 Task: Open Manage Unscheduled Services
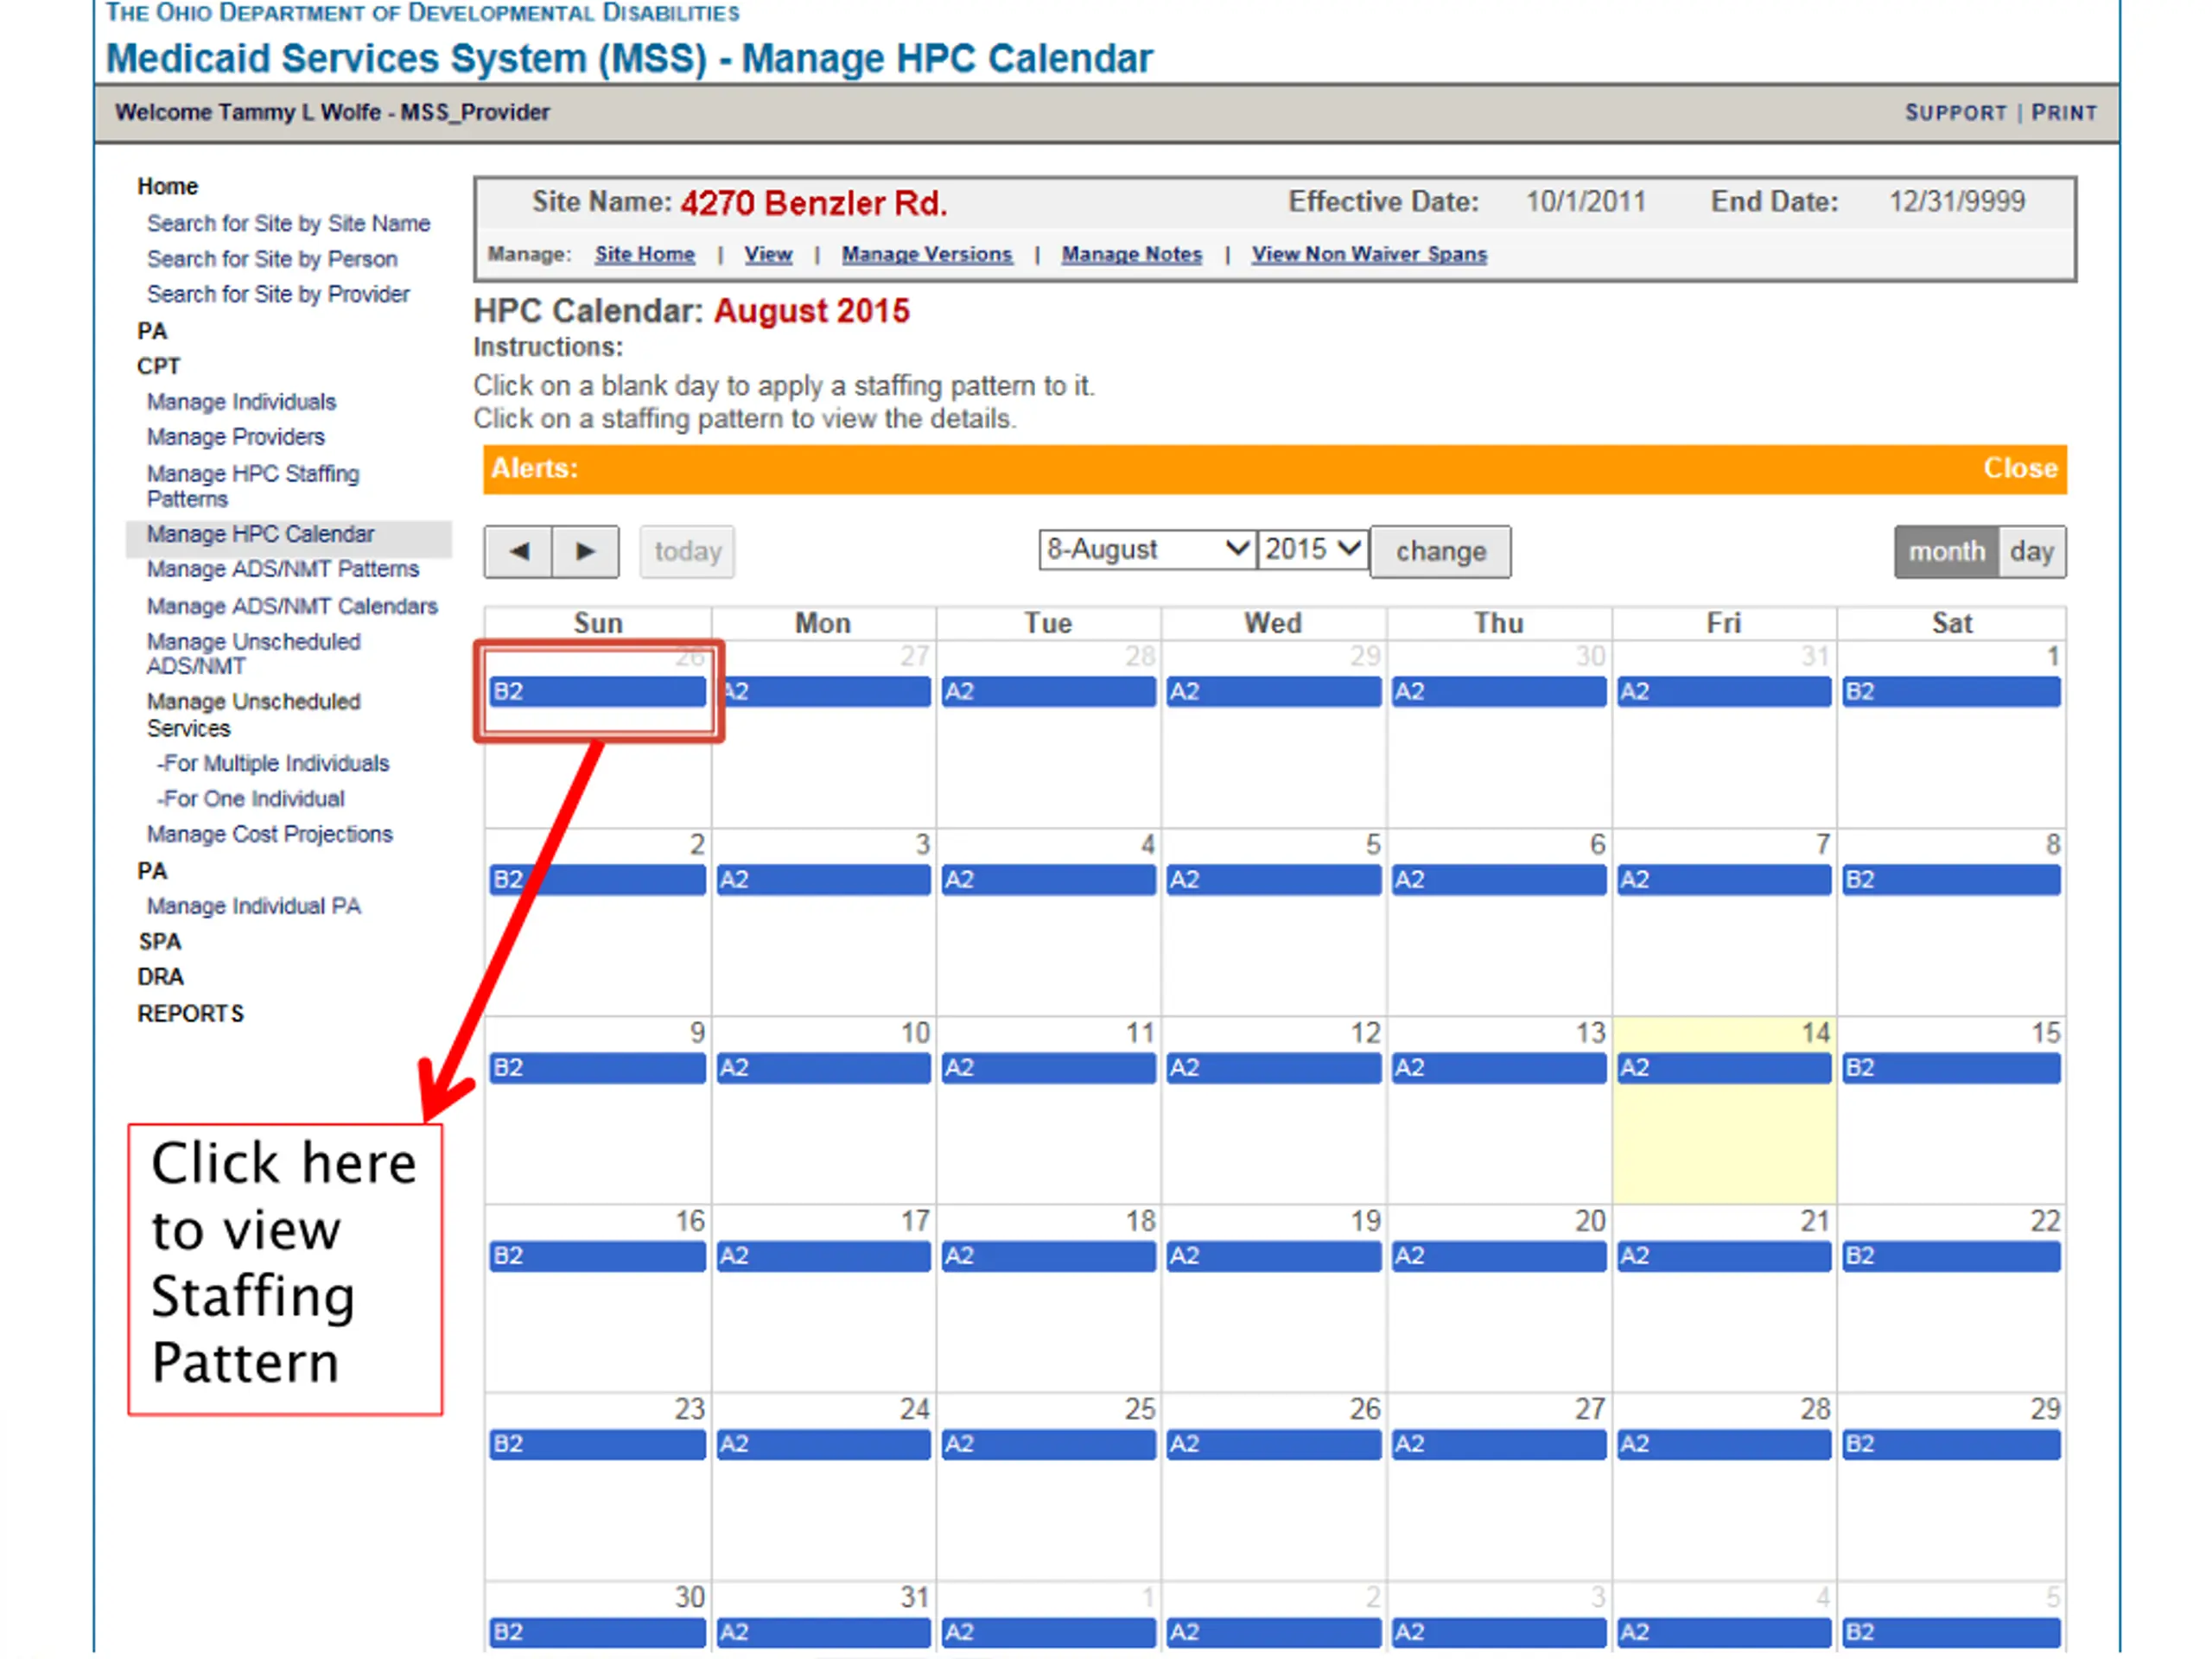click(x=253, y=715)
